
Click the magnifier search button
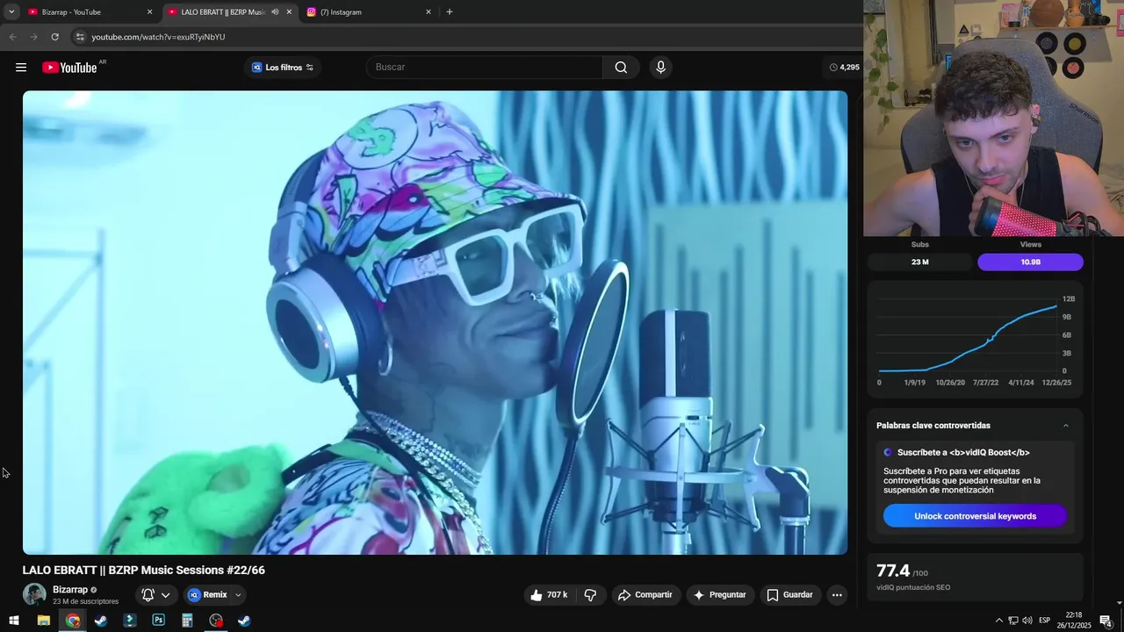[x=621, y=68]
